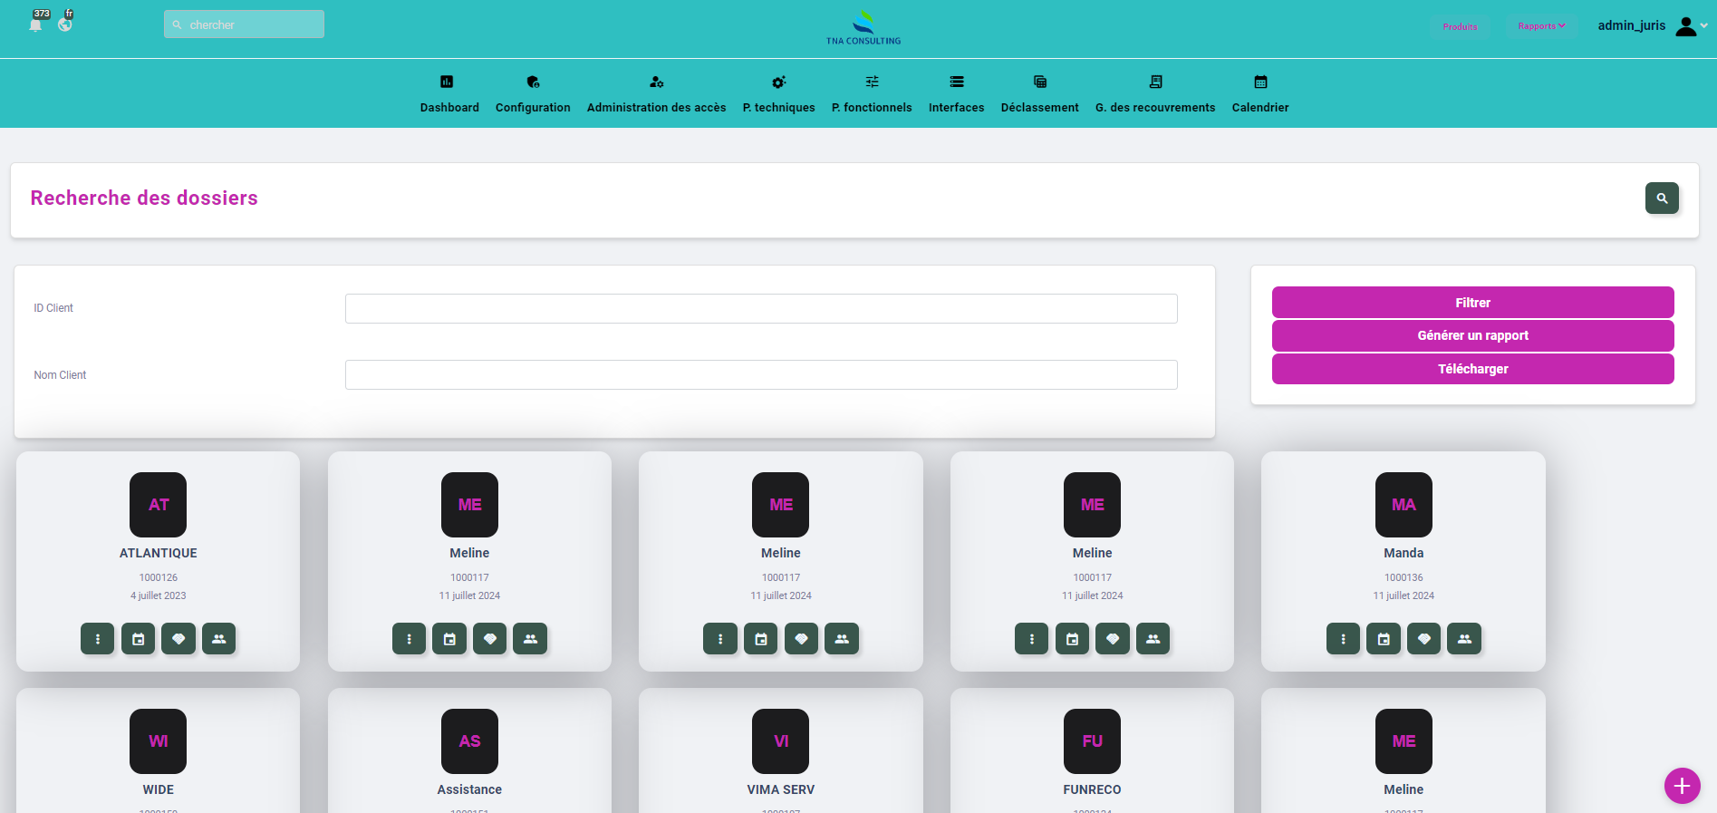Expand the Rapports dropdown
1717x813 pixels.
click(x=1541, y=26)
